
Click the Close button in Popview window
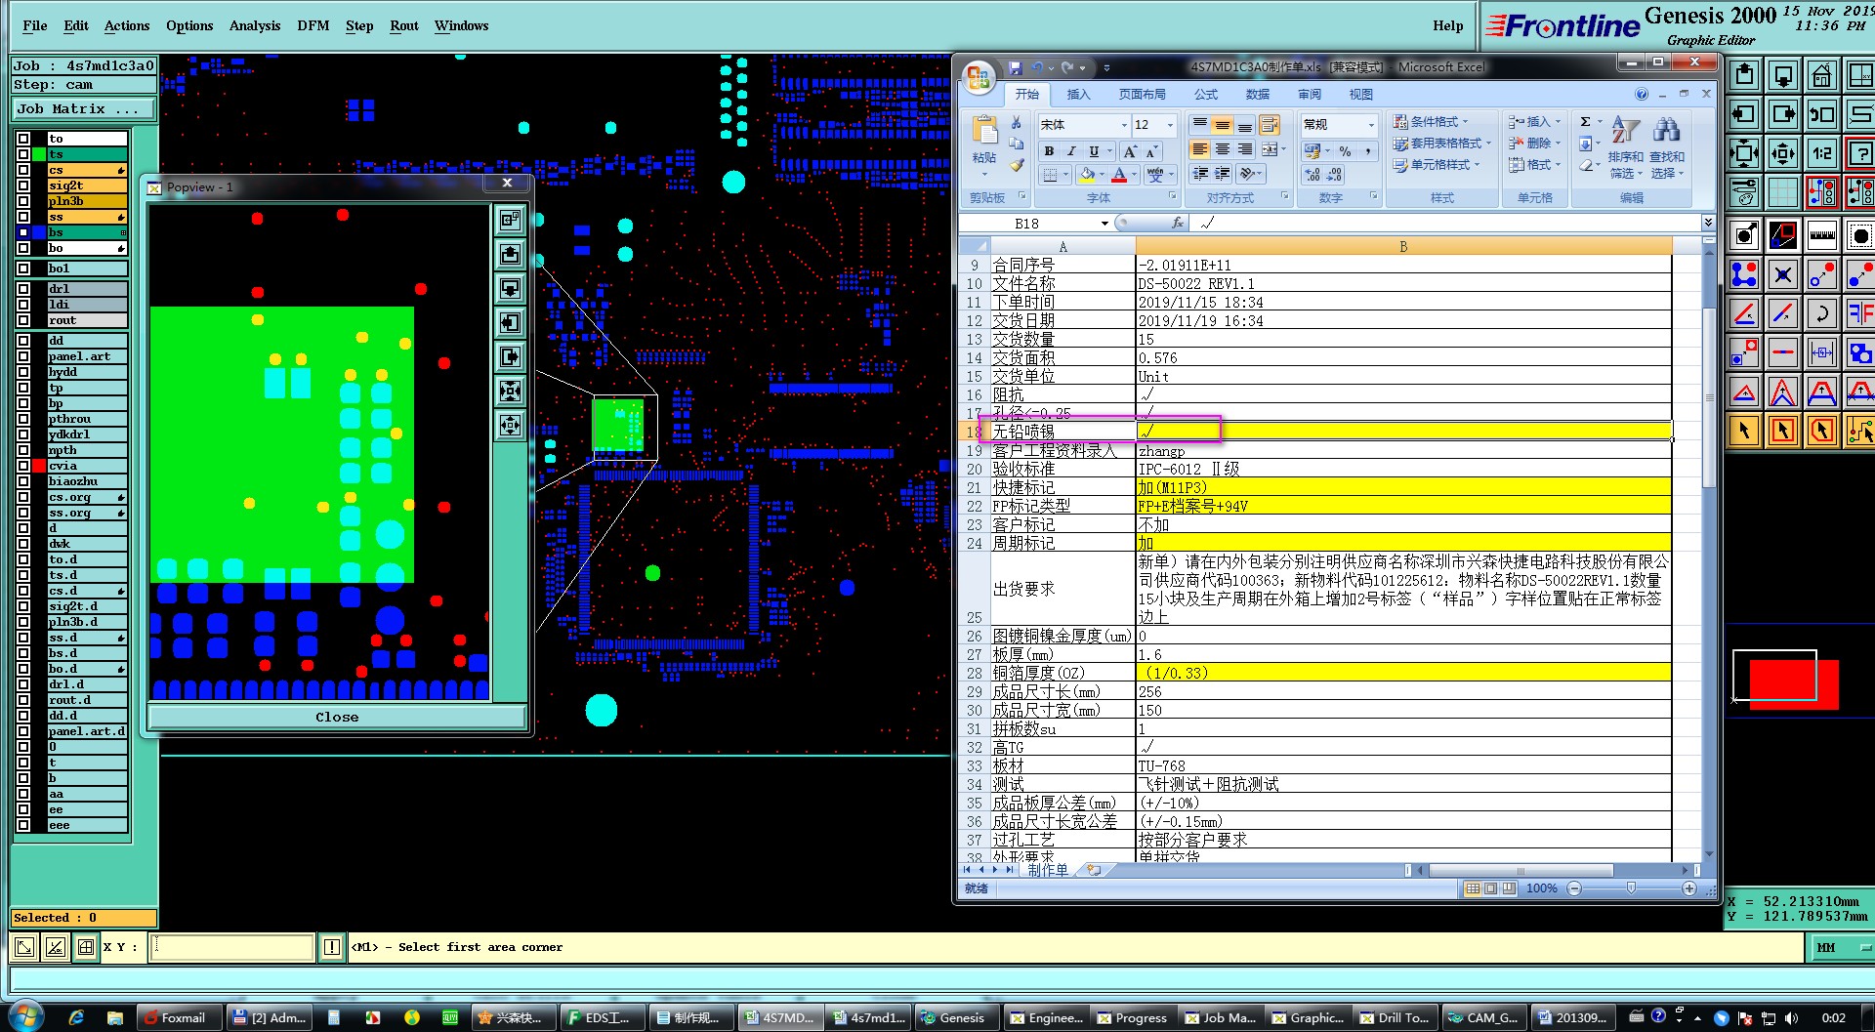[x=337, y=717]
